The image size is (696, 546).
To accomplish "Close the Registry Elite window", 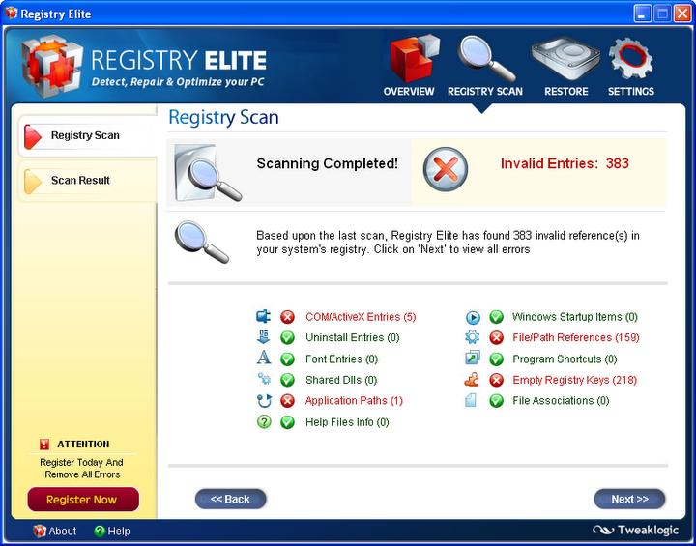I will click(x=682, y=14).
